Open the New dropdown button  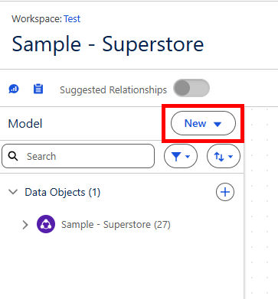(x=203, y=123)
